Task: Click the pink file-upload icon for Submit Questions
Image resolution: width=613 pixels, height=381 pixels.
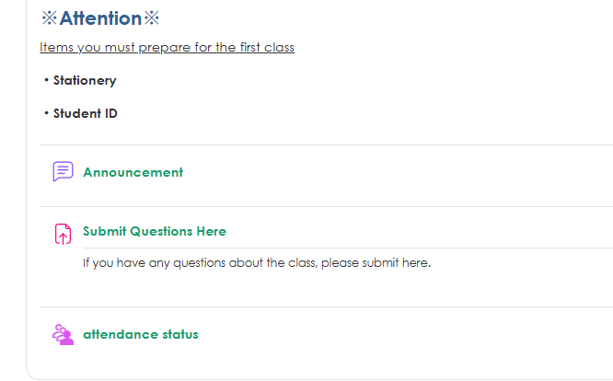Action: (x=63, y=234)
